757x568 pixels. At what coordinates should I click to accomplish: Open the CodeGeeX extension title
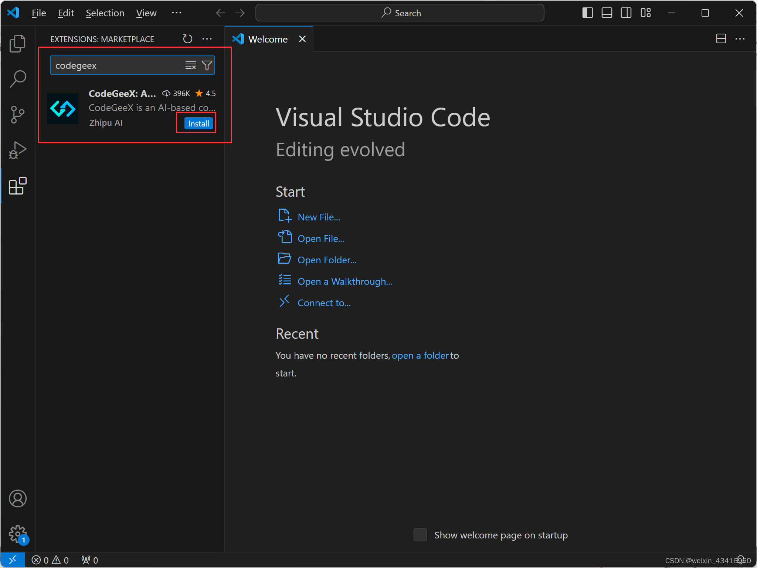[x=122, y=94]
